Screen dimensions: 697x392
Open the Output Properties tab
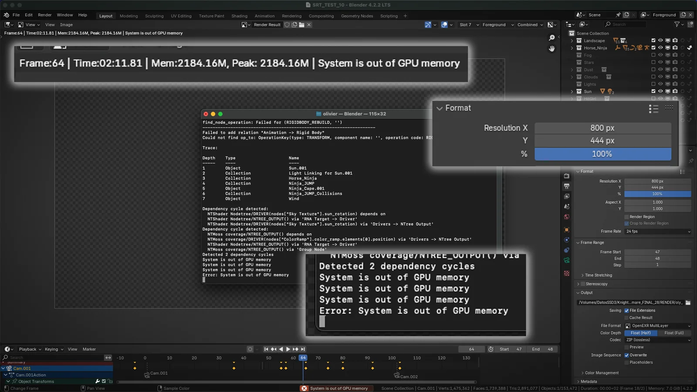click(x=567, y=186)
